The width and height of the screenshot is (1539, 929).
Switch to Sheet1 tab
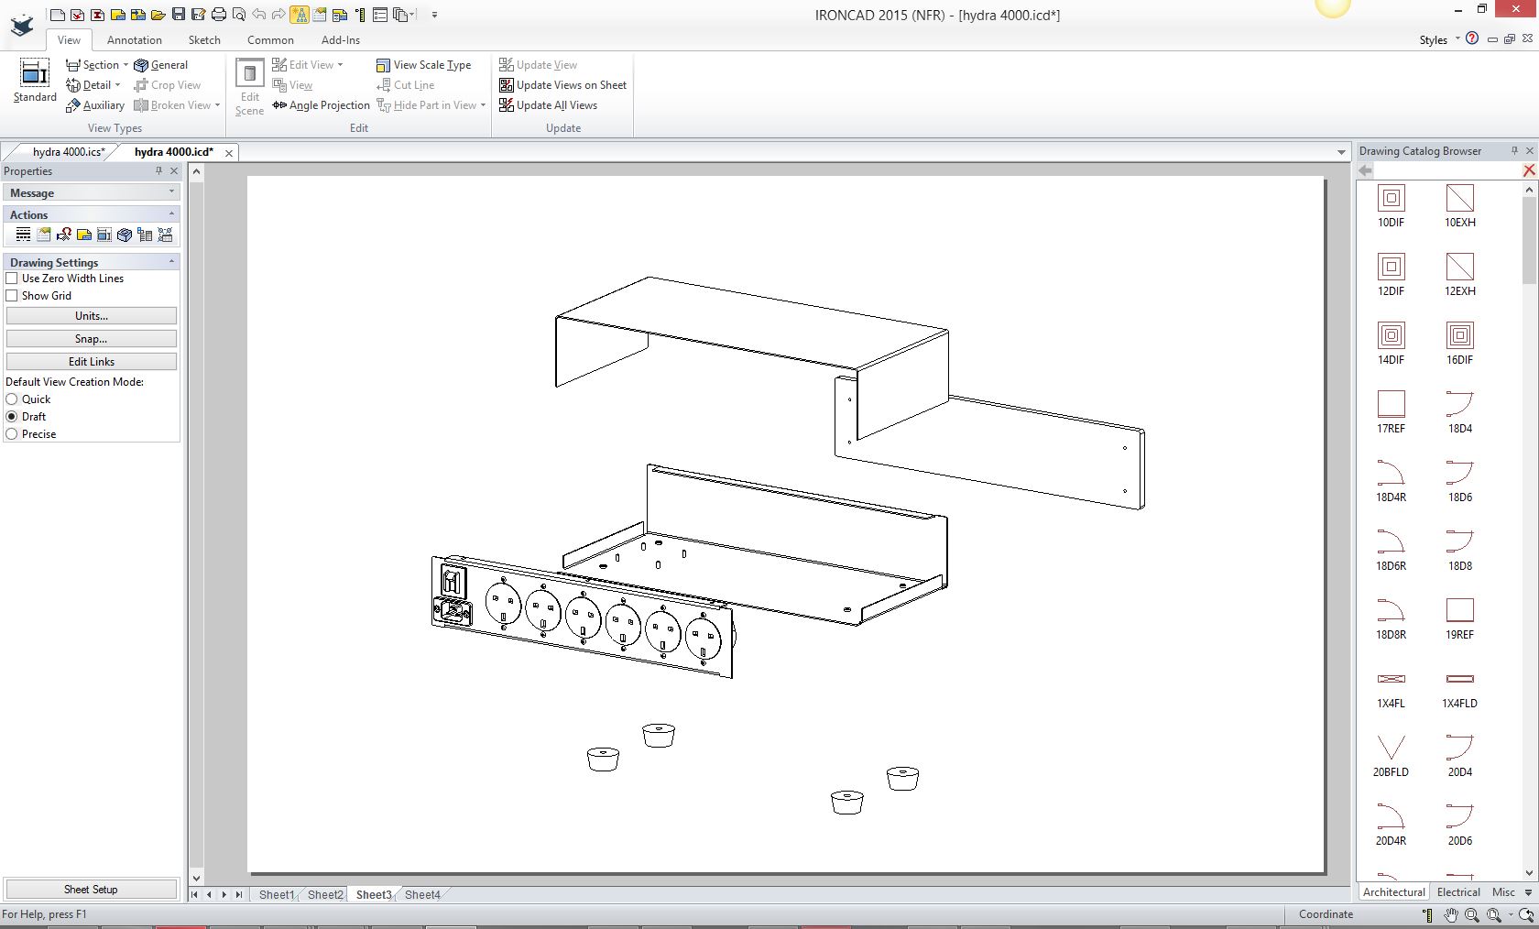tap(276, 895)
